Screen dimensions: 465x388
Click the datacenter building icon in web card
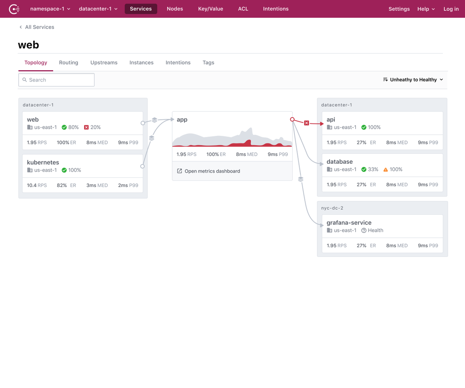tap(30, 127)
